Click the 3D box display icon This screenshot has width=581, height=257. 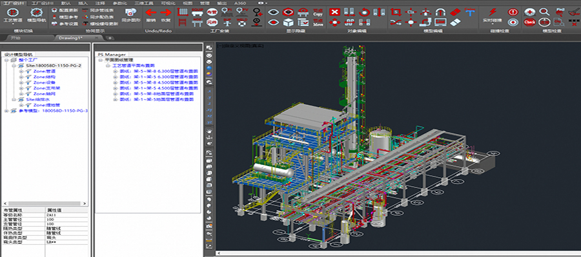[288, 23]
